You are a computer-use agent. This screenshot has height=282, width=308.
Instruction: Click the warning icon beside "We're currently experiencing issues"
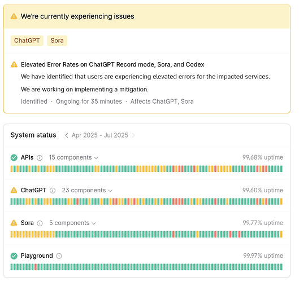pyautogui.click(x=14, y=16)
